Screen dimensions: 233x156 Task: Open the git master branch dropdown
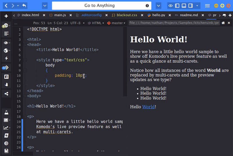coord(116,23)
